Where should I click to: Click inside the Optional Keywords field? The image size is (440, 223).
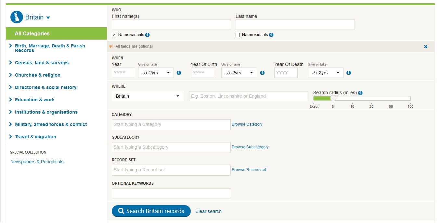[171, 193]
